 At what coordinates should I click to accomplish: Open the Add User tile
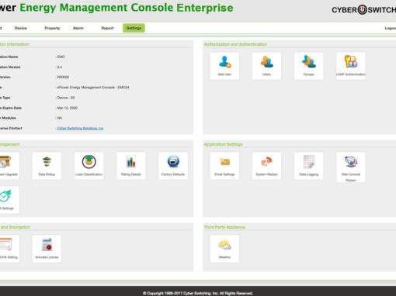224,66
